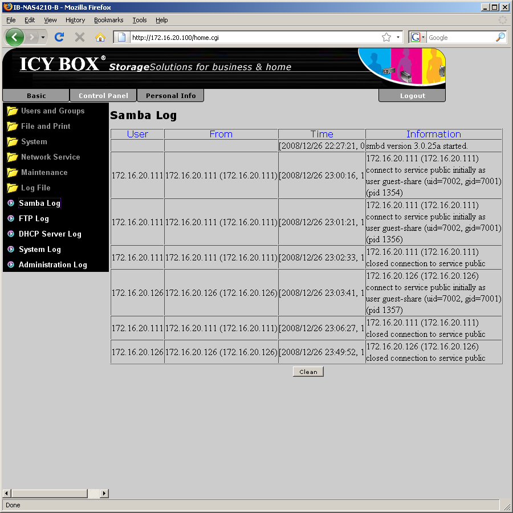
Task: Open the Bookmarks menu
Action: point(109,20)
